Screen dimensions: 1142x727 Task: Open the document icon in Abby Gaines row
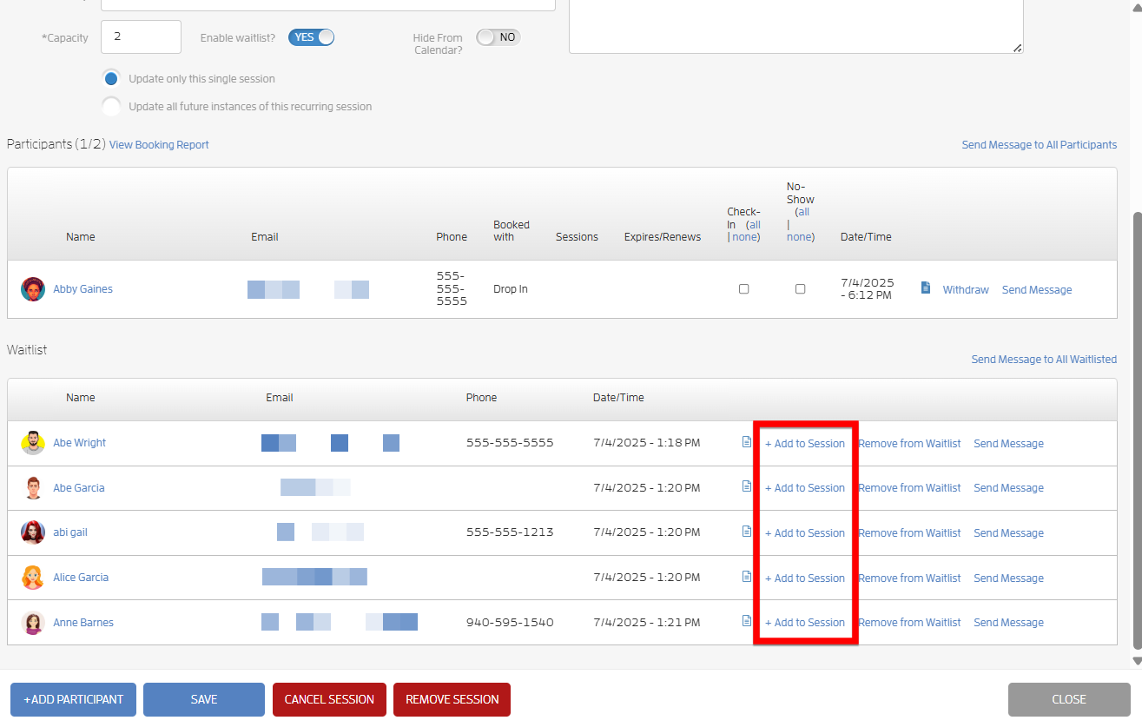pos(926,287)
